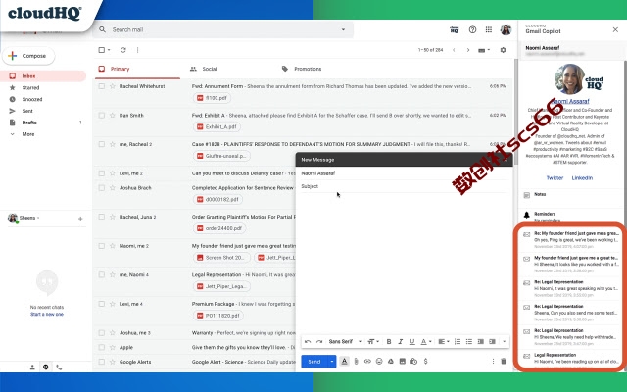
Task: Apply italic formatting in compose window
Action: click(401, 342)
